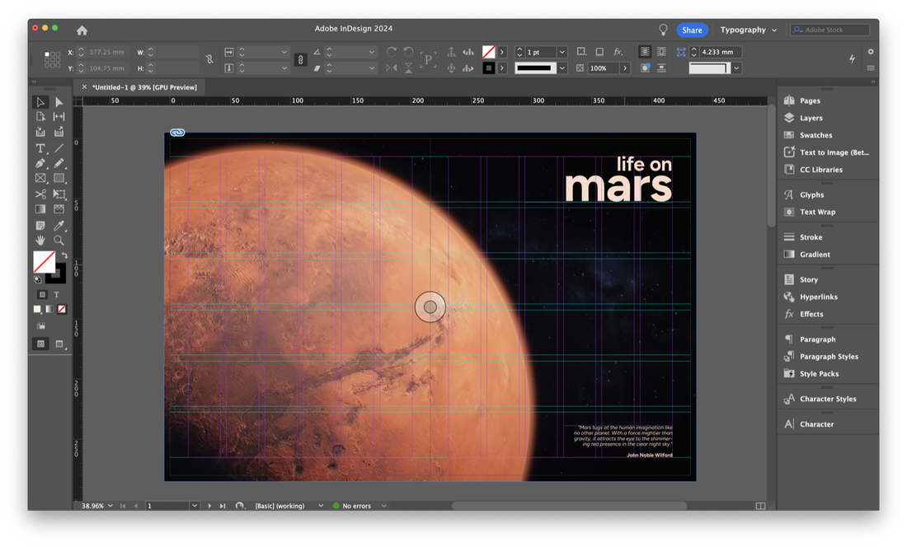Image resolution: width=907 pixels, height=547 pixels.
Task: Select the Rectangle tool
Action: [59, 179]
